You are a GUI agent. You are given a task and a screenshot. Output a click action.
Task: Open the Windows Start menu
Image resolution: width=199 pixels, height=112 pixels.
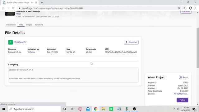pos(4,109)
